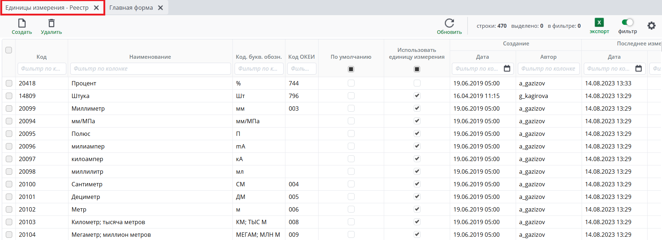662x240 pixels.
Task: Click the Автор column filter input
Action: click(x=548, y=68)
